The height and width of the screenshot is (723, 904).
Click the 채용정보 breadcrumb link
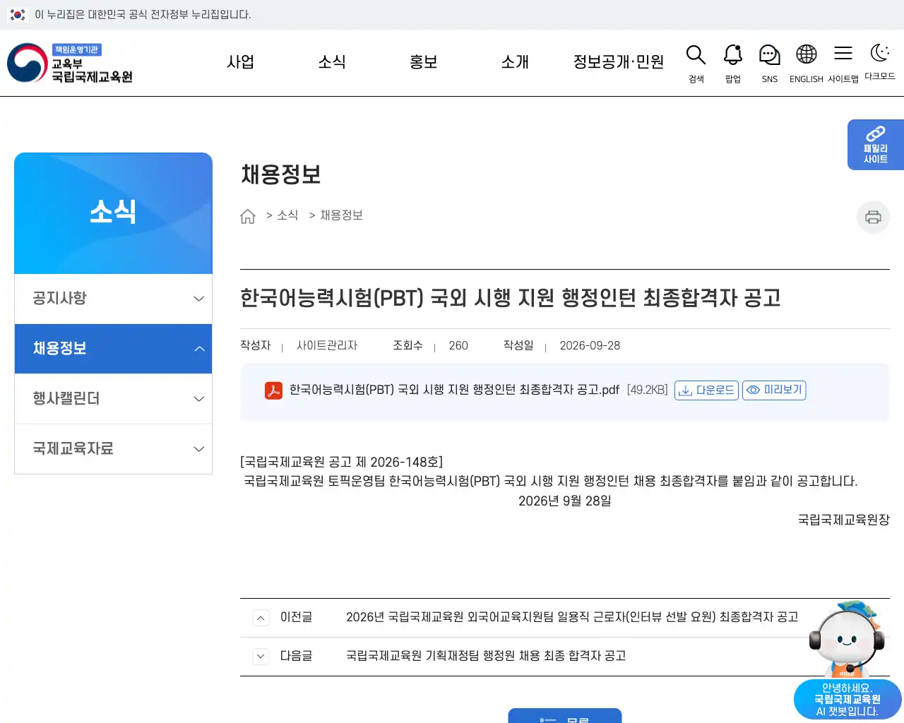click(x=341, y=215)
